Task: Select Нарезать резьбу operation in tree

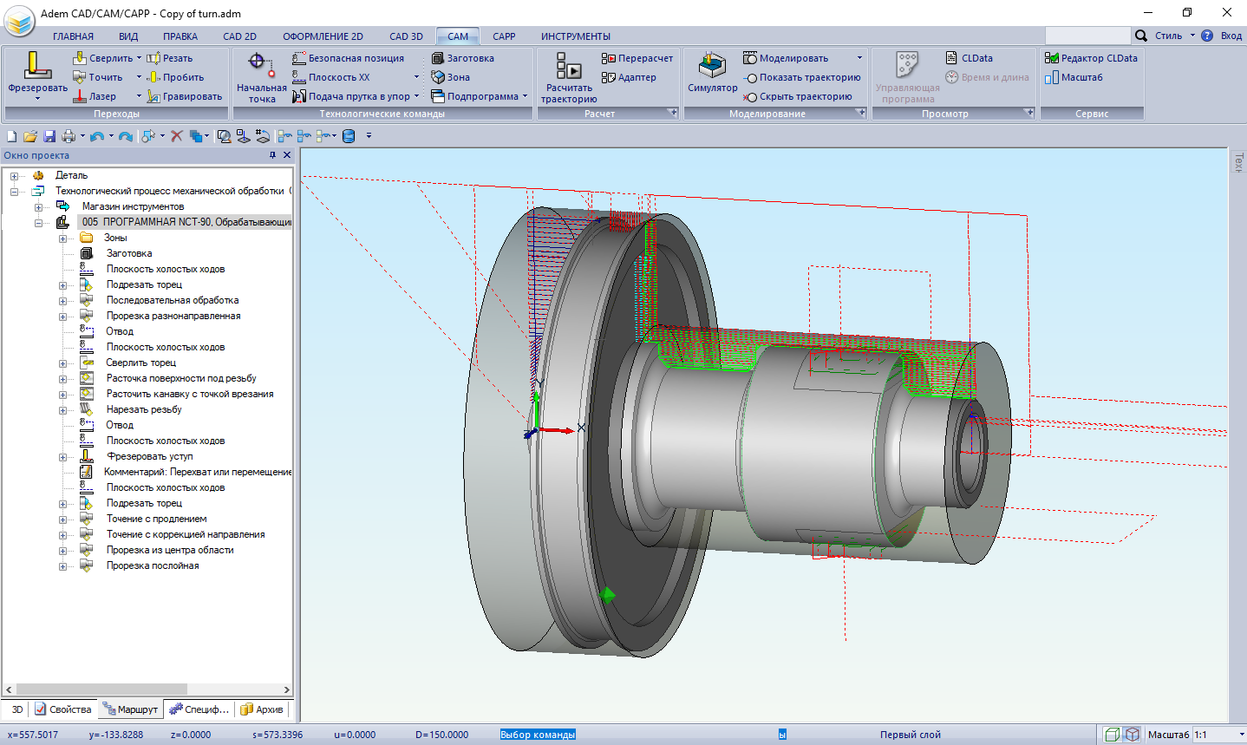Action: click(144, 409)
